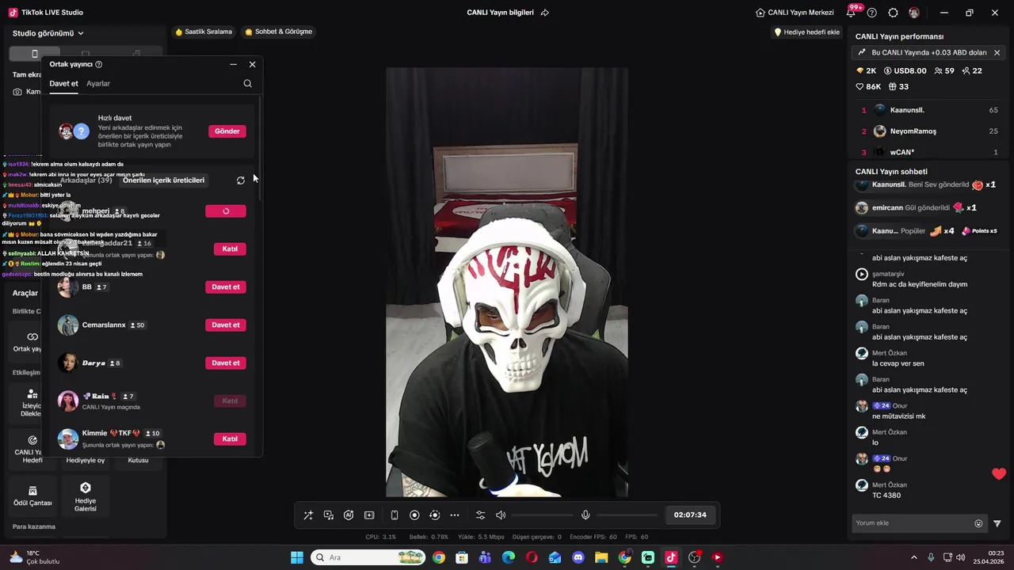Invite Darya with Davet et button

[226, 363]
